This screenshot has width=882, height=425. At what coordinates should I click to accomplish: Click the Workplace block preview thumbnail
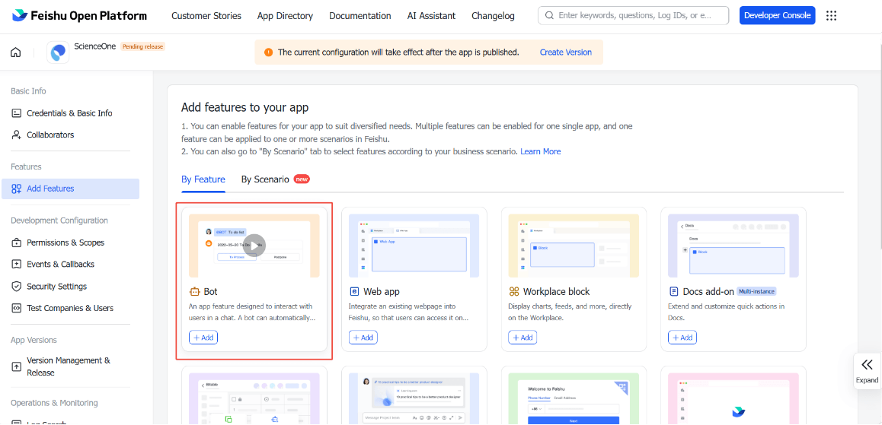[x=574, y=246]
